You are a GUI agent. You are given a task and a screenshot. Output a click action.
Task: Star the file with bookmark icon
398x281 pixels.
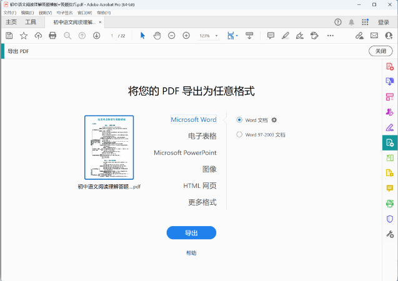click(24, 36)
